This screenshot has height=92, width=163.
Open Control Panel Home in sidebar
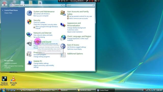coord(11,10)
